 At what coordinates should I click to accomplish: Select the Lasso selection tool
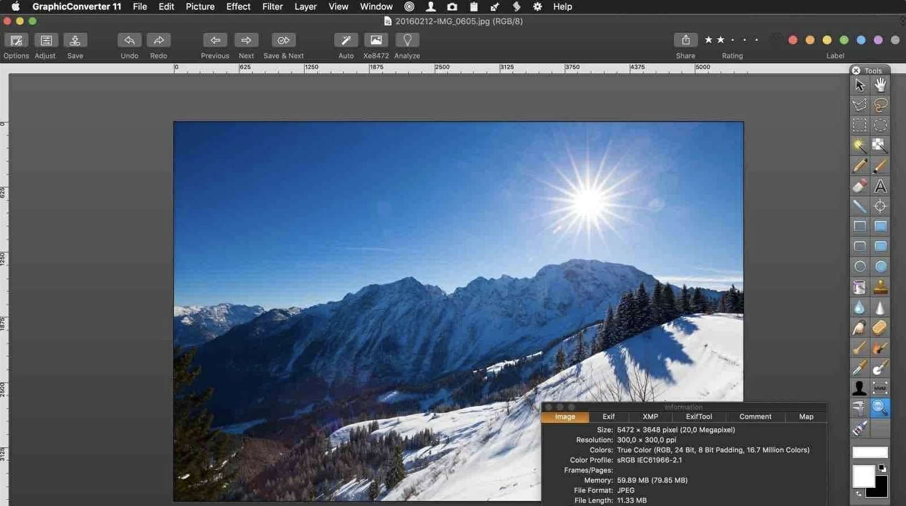pos(880,105)
